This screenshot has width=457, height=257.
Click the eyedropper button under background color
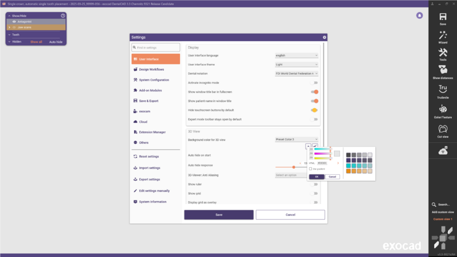click(x=315, y=146)
